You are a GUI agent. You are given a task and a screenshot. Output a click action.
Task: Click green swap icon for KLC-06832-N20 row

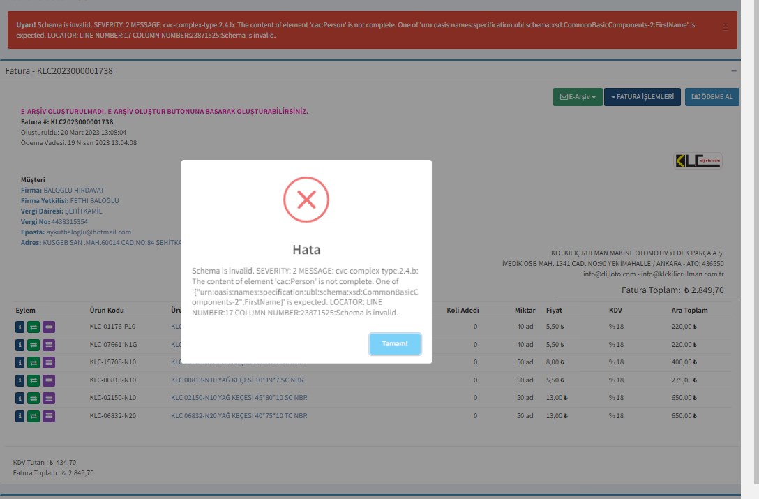click(x=33, y=416)
